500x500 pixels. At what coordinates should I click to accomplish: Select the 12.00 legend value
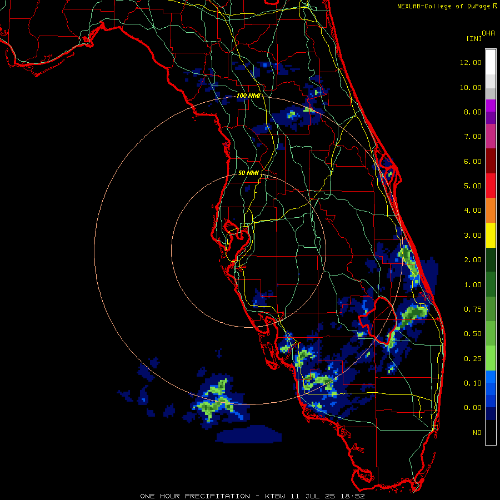(471, 62)
